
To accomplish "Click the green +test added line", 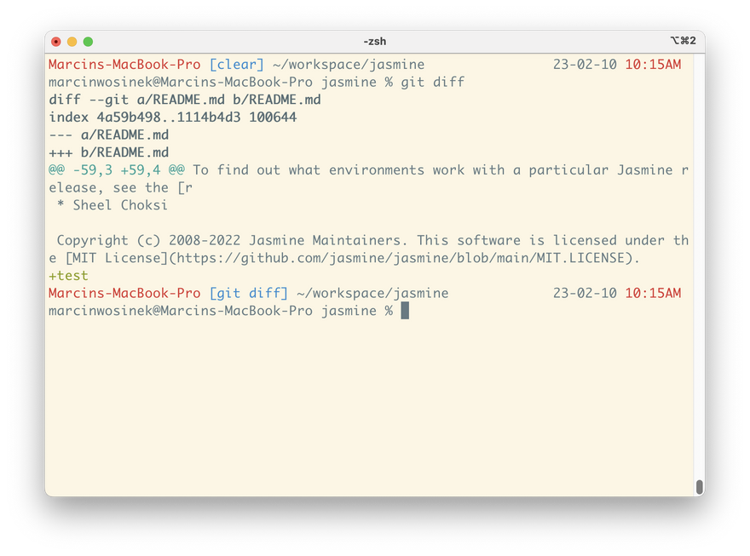I will pos(68,276).
